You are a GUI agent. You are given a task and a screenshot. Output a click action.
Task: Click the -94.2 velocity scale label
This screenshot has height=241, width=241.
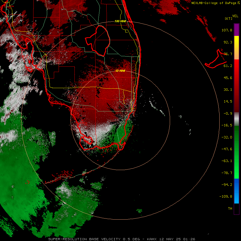(227, 184)
